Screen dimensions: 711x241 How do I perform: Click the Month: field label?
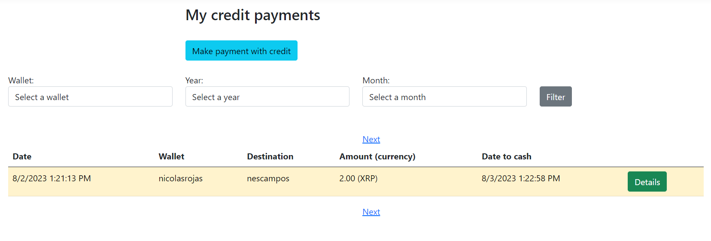point(376,80)
